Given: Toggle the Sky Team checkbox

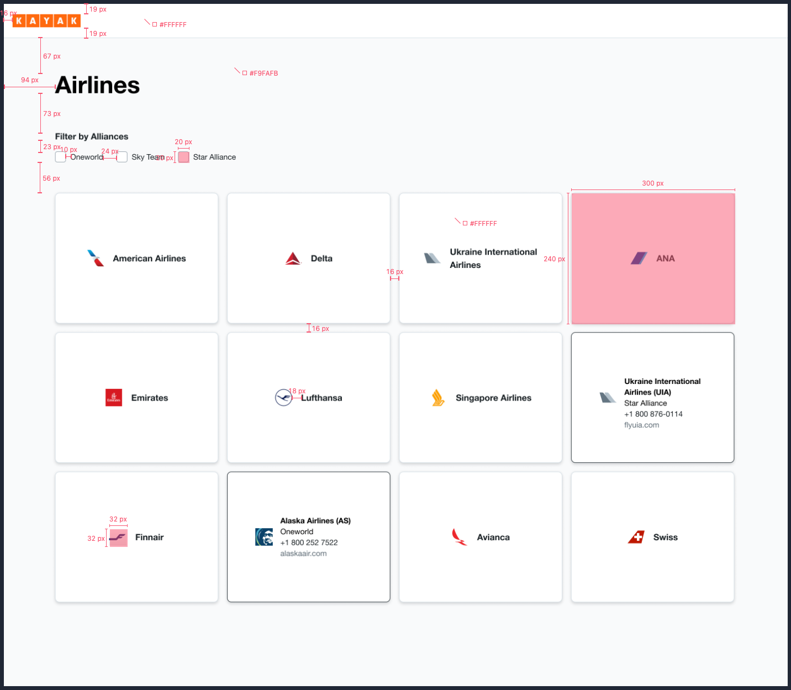Looking at the screenshot, I should [122, 157].
